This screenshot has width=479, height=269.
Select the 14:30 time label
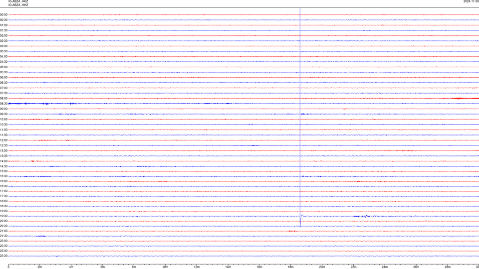tap(3, 166)
